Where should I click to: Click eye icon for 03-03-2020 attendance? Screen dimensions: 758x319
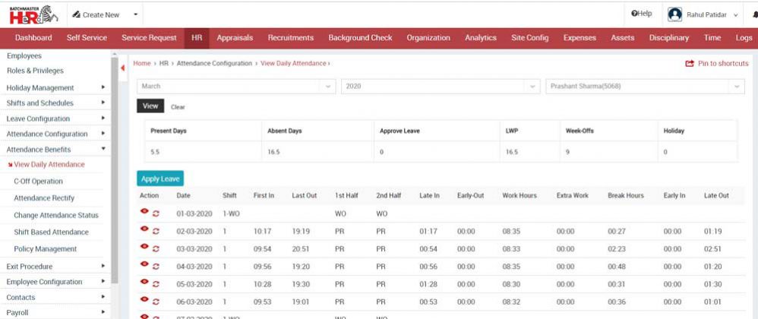(144, 248)
